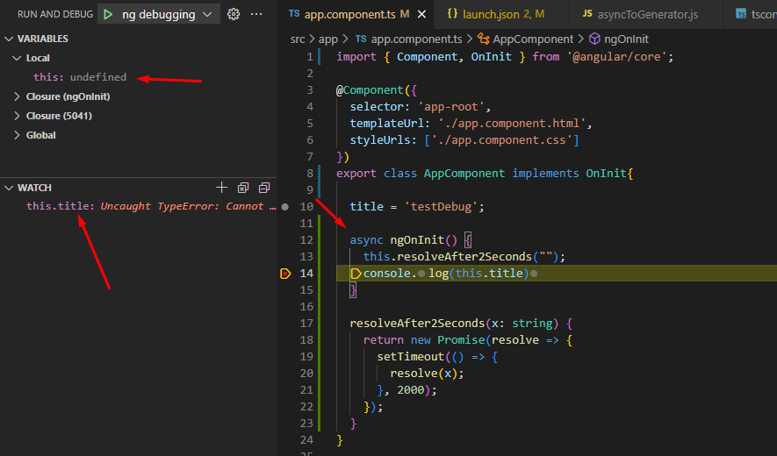Open launch.json via the gear icon

pos(234,14)
